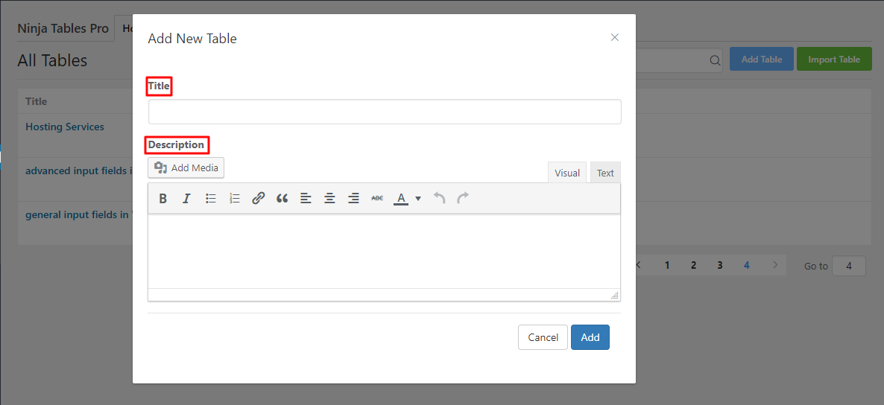Insert a numbered list
884x405 pixels.
(235, 199)
